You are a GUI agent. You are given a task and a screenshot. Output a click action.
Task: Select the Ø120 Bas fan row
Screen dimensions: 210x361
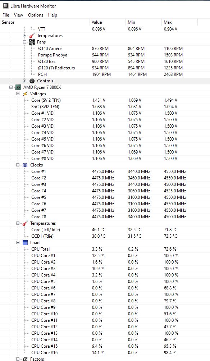click(105, 61)
